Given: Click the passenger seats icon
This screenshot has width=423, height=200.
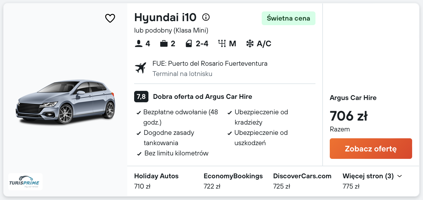Looking at the screenshot, I should click(139, 44).
